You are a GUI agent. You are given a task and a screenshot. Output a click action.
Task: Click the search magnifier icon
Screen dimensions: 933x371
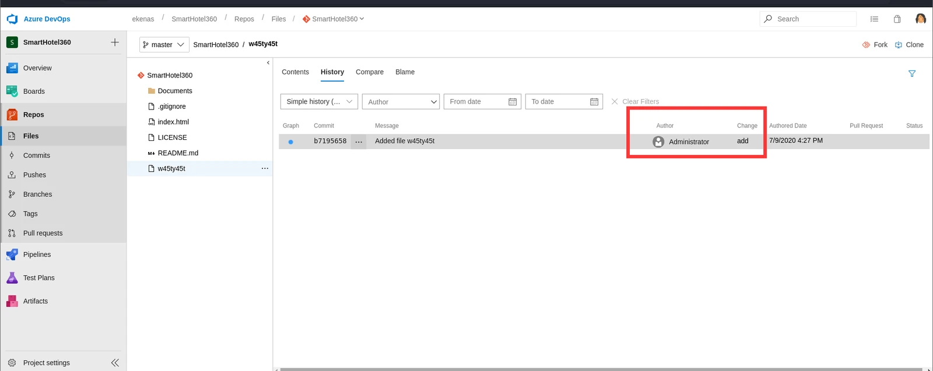(768, 19)
